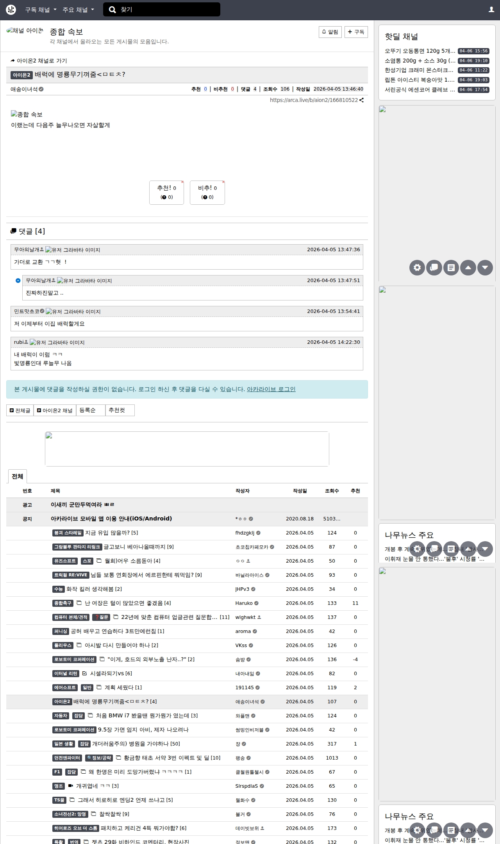The image size is (500, 844).
Task: Open hot deal 소염통 200g + 소스 30g
Action: pyautogui.click(x=420, y=61)
